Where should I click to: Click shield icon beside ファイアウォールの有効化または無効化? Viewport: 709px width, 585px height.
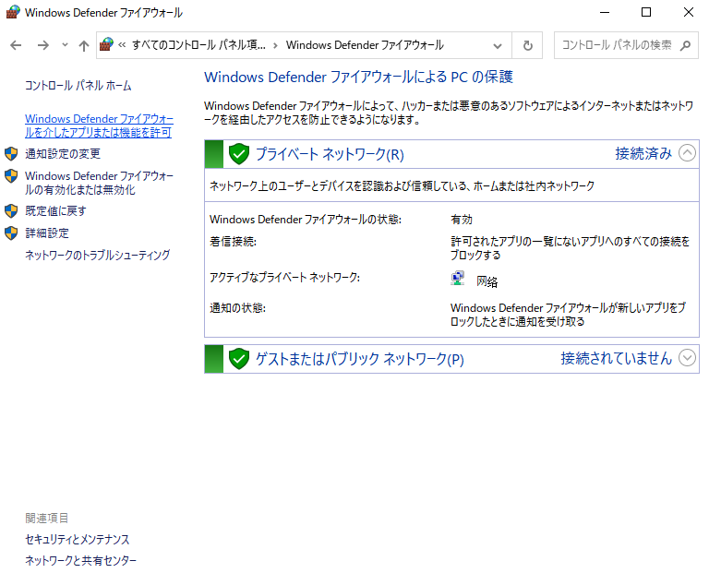coord(11,176)
